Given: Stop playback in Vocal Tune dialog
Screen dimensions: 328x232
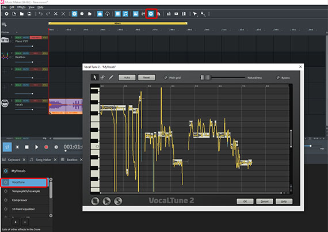Looking at the screenshot, I should (x=95, y=201).
